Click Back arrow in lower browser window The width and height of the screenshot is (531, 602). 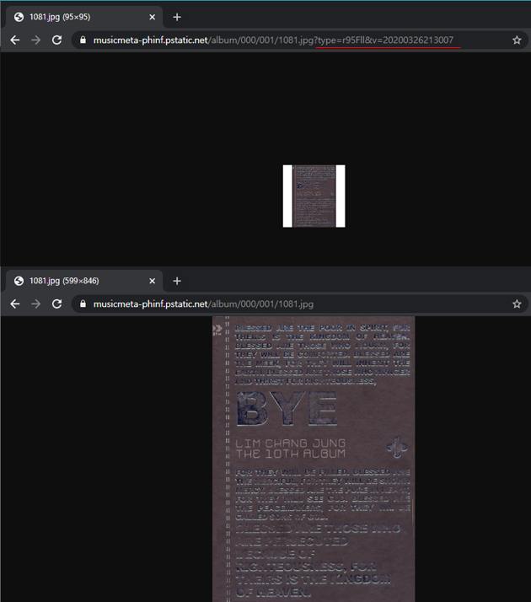15,304
